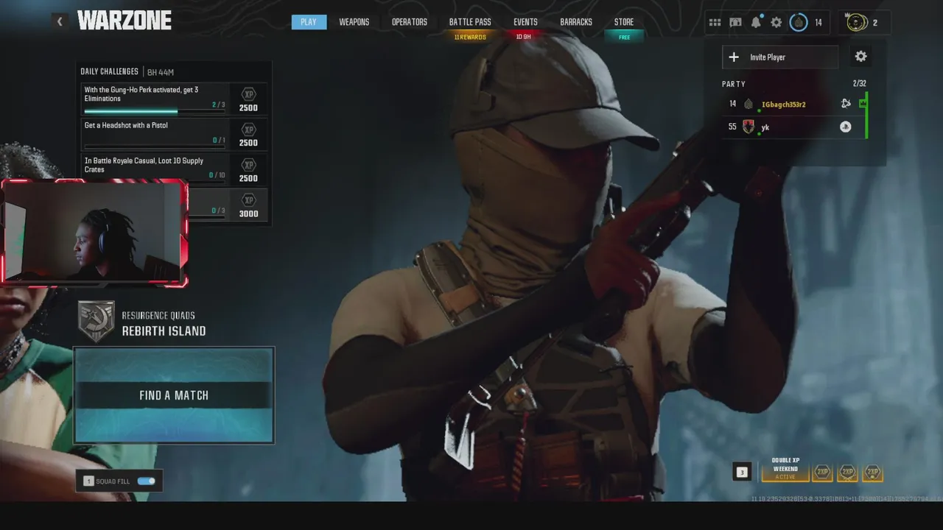Click Invite Player button
Viewport: 943px width, 530px height.
[780, 57]
